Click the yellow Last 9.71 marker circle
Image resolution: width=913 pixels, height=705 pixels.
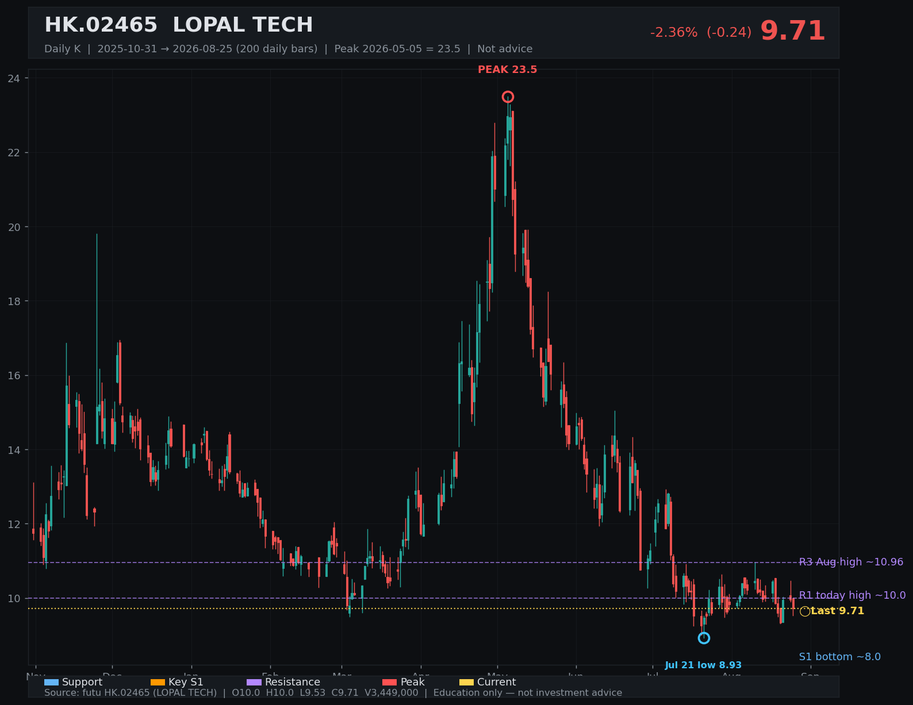(x=805, y=611)
